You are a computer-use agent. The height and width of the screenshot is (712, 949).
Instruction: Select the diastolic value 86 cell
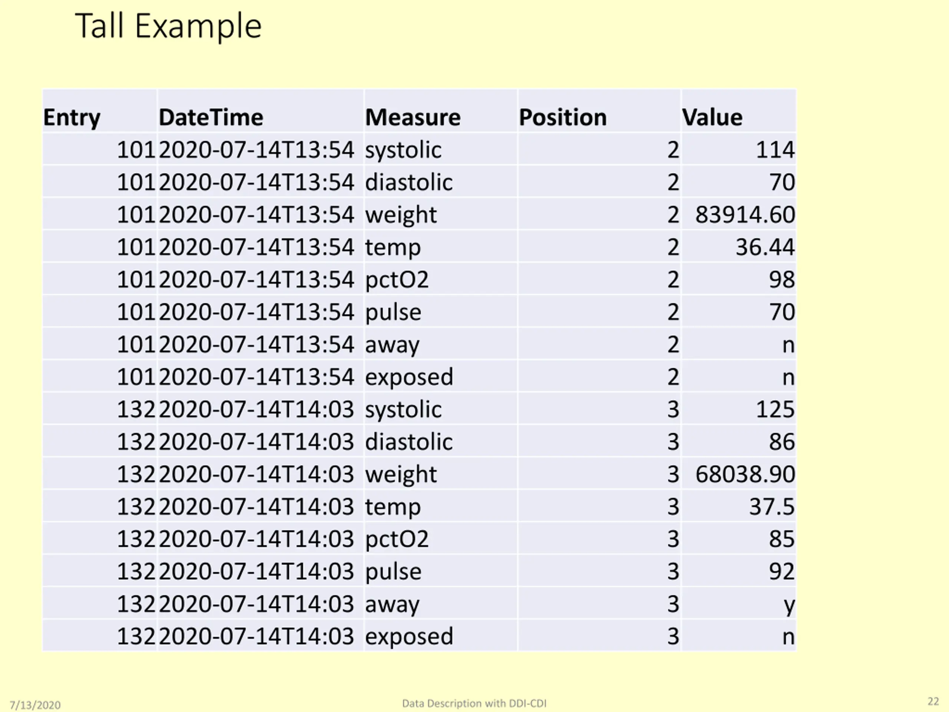739,442
